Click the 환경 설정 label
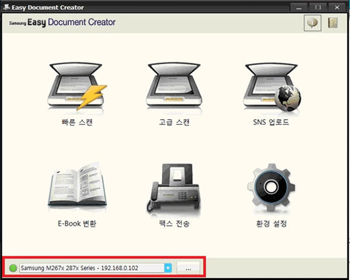The height and width of the screenshot is (280, 350). (x=271, y=223)
